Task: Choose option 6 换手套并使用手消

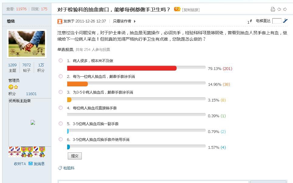Action: (x=60, y=140)
